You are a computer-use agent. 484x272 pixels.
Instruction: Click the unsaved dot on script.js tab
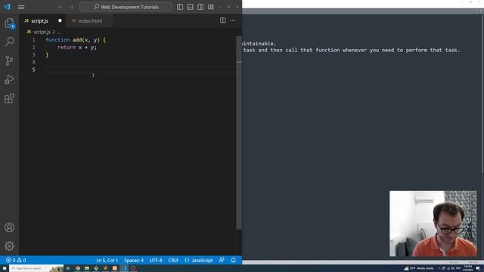60,20
